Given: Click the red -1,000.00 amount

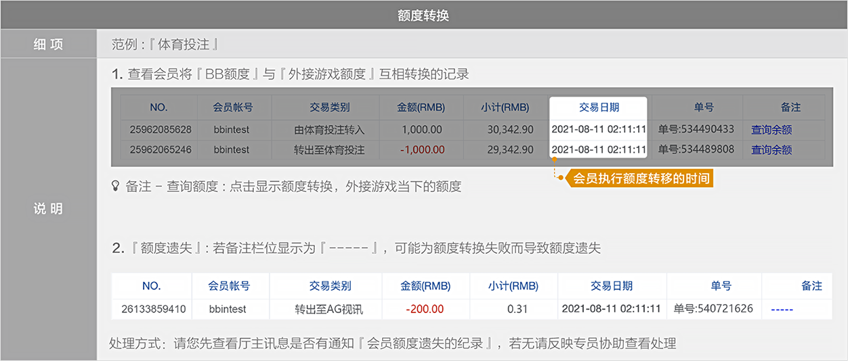Looking at the screenshot, I should (x=422, y=150).
